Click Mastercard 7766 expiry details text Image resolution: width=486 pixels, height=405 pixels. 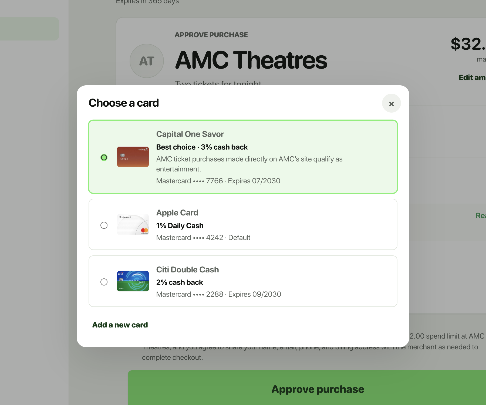point(218,181)
